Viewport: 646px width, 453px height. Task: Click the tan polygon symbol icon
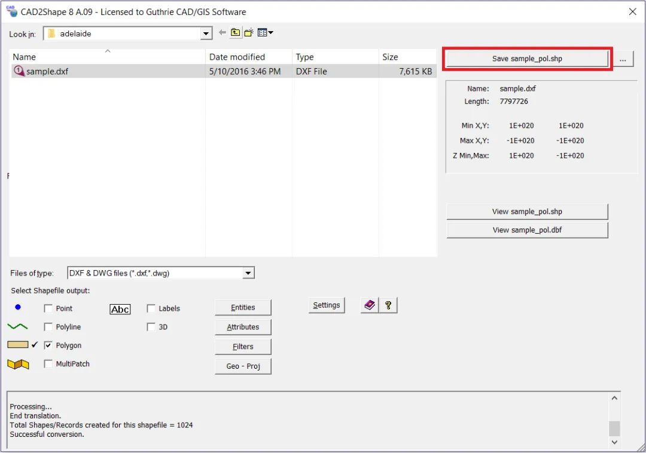18,345
